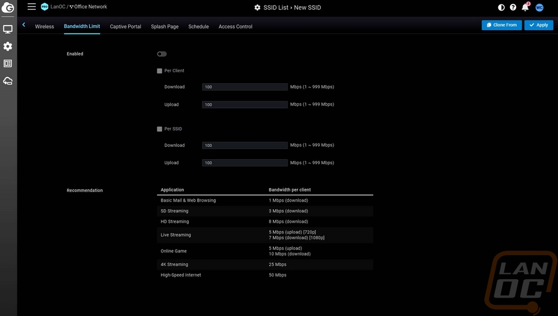The image size is (558, 316).
Task: Go back using the left chevron
Action: pos(24,25)
